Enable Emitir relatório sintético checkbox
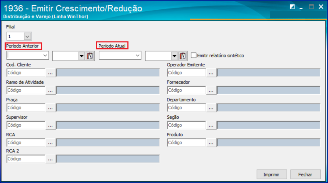Viewport: 328px width, 183px height. [x=194, y=55]
